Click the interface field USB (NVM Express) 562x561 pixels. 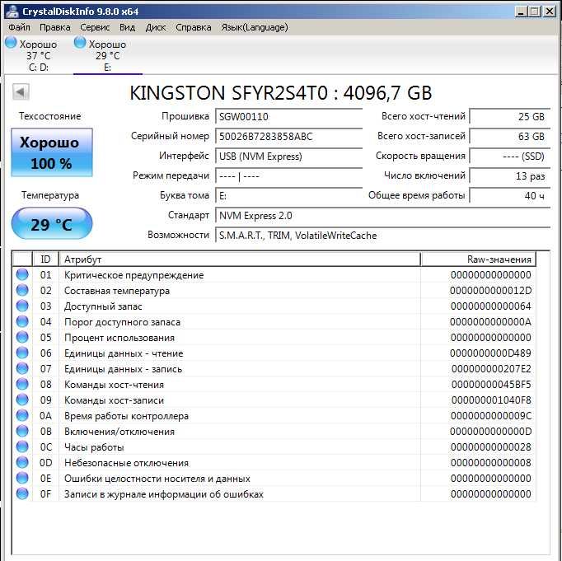pyautogui.click(x=289, y=157)
